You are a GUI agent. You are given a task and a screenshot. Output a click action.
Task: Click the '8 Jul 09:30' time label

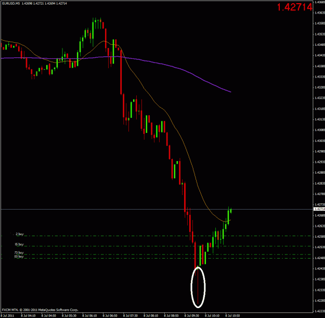192,316
